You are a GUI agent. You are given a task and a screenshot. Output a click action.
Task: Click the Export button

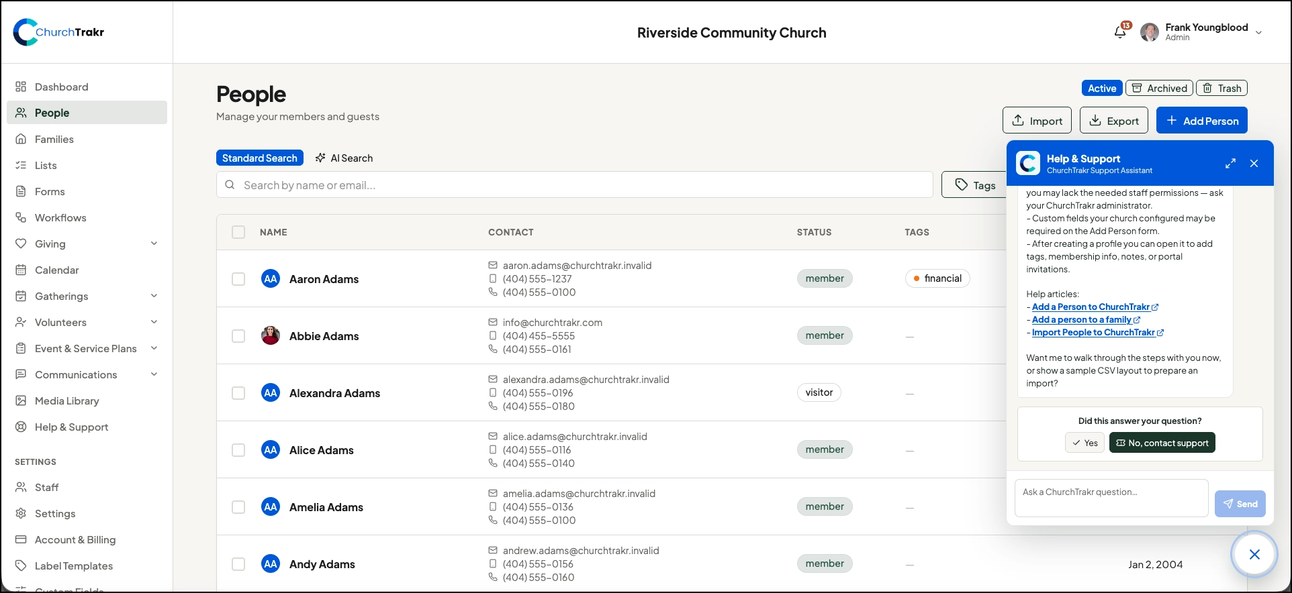click(1113, 120)
